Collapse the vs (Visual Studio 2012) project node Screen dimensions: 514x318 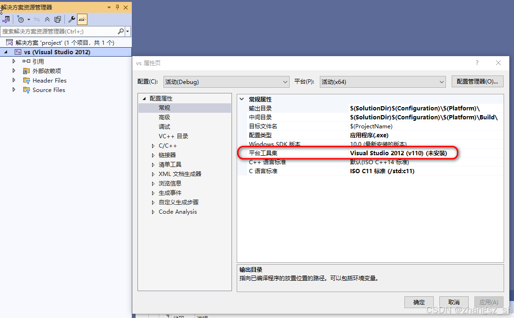click(x=6, y=52)
